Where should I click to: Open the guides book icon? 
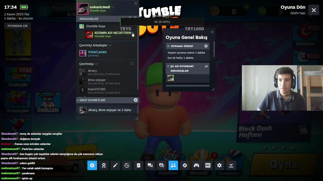click(139, 165)
